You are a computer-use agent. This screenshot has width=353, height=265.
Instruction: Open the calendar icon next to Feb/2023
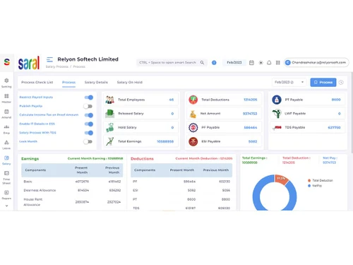(x=251, y=63)
